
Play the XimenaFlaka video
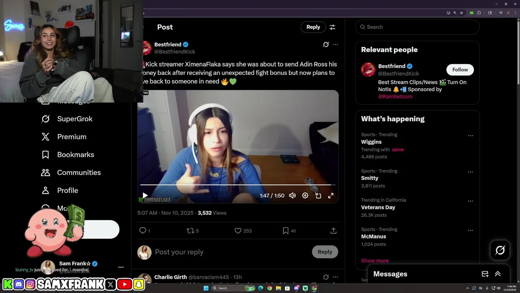[145, 196]
